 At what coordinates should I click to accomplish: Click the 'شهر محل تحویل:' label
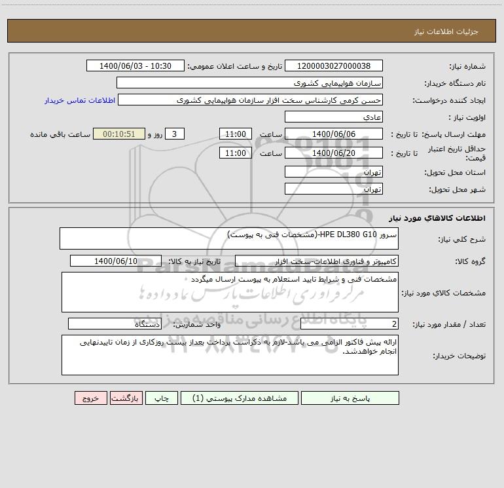tap(457, 189)
